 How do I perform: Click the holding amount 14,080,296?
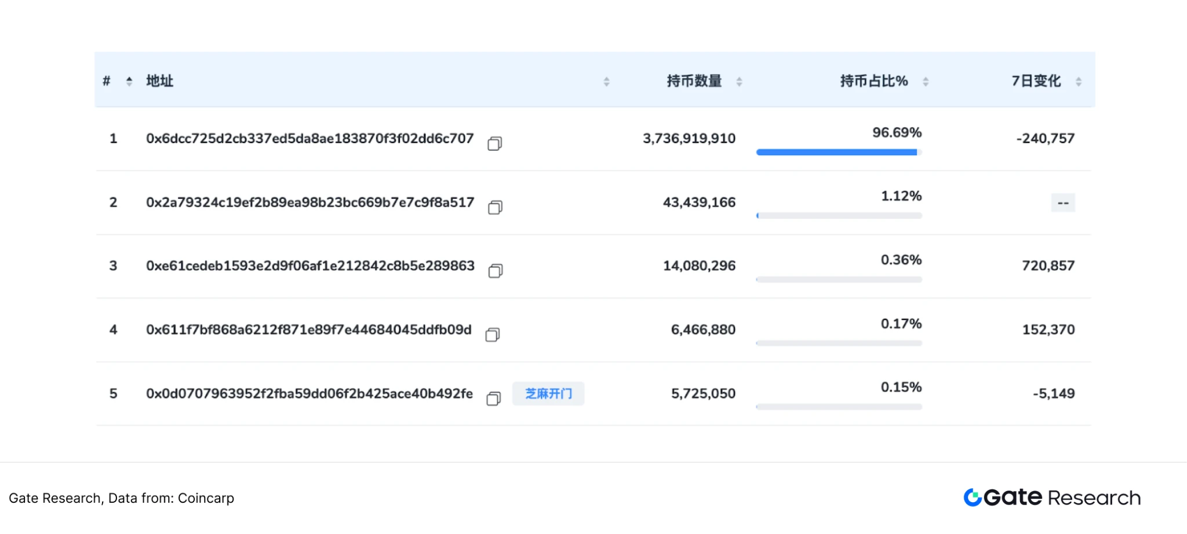point(699,266)
